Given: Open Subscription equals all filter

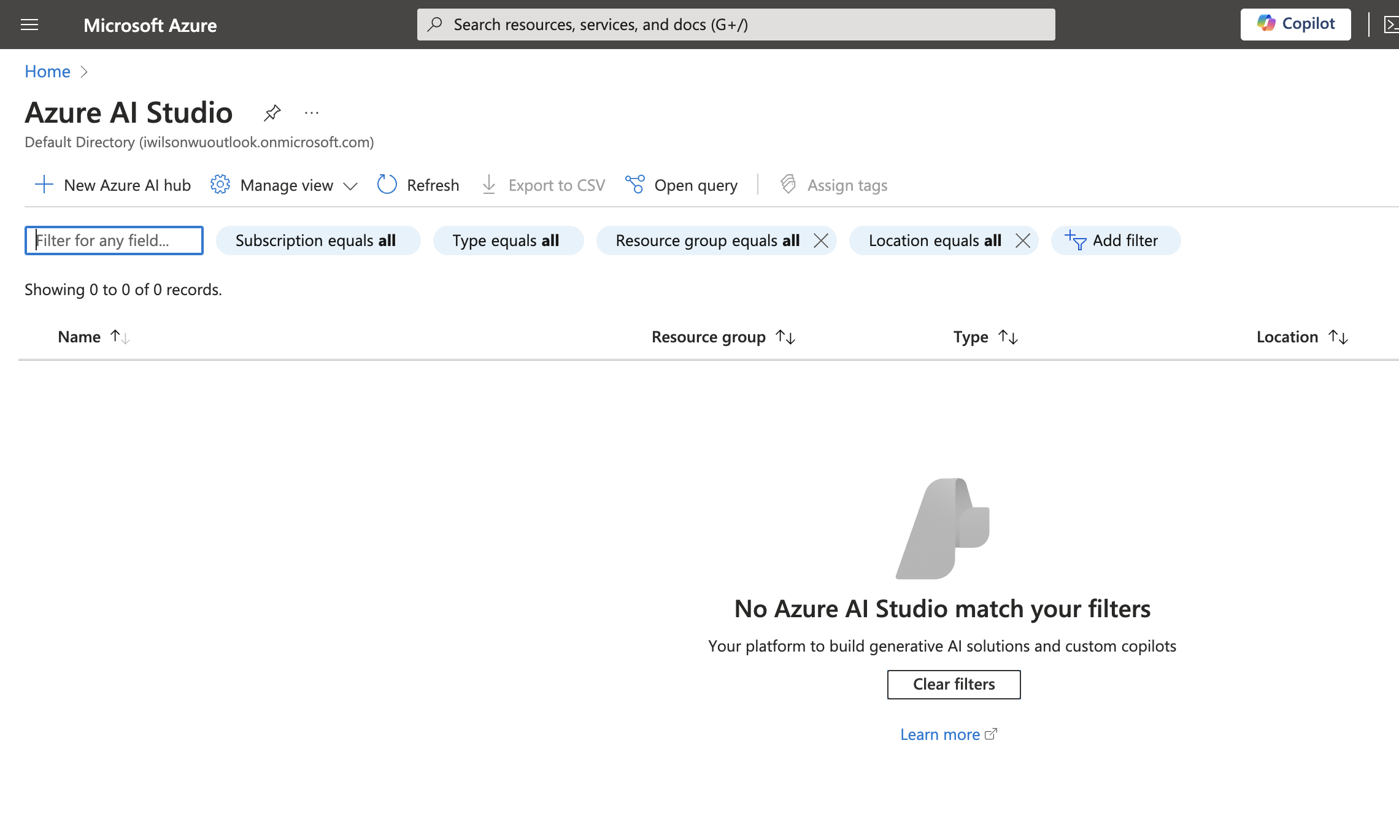Looking at the screenshot, I should [318, 241].
